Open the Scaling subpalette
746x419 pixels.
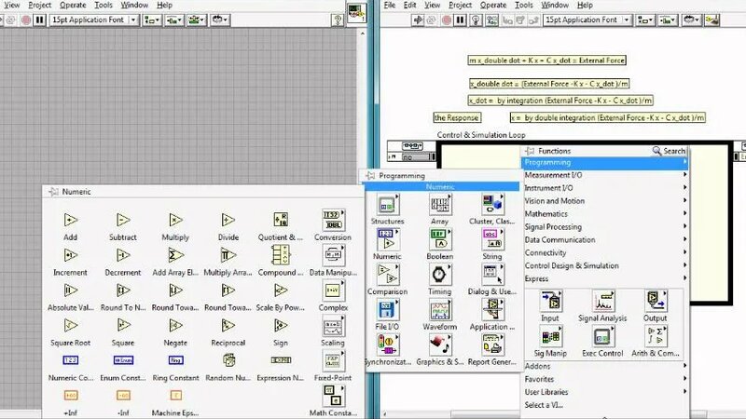click(333, 327)
